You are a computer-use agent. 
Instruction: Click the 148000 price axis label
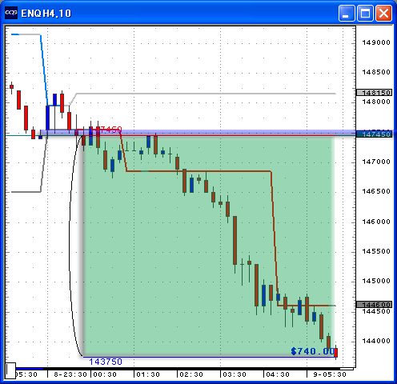point(376,102)
